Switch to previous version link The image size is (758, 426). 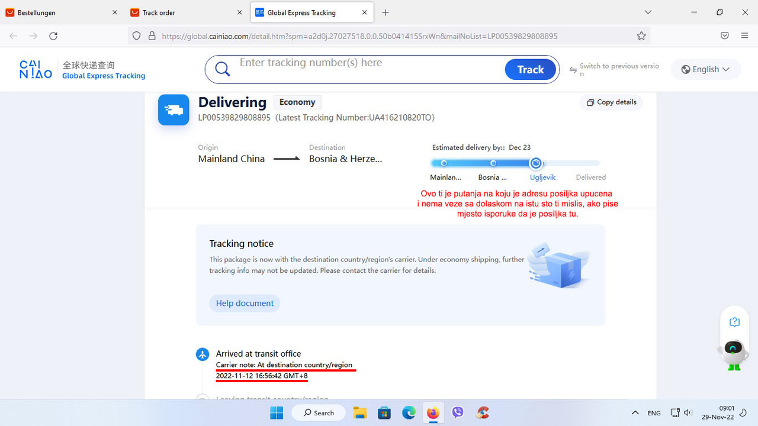pyautogui.click(x=615, y=69)
